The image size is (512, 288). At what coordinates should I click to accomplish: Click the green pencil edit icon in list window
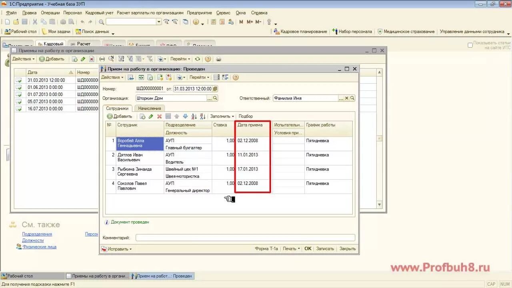click(83, 59)
